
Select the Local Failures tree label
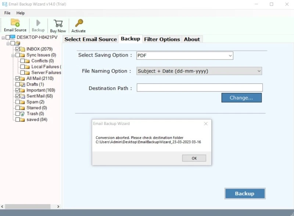(46, 67)
